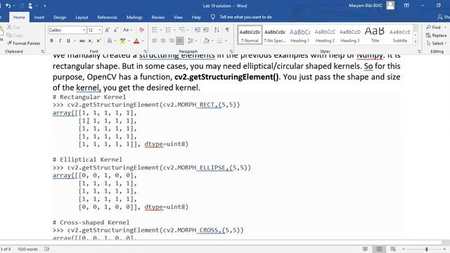This screenshot has width=450, height=253.
Task: Apply the yellow text highlight color
Action: click(123, 41)
